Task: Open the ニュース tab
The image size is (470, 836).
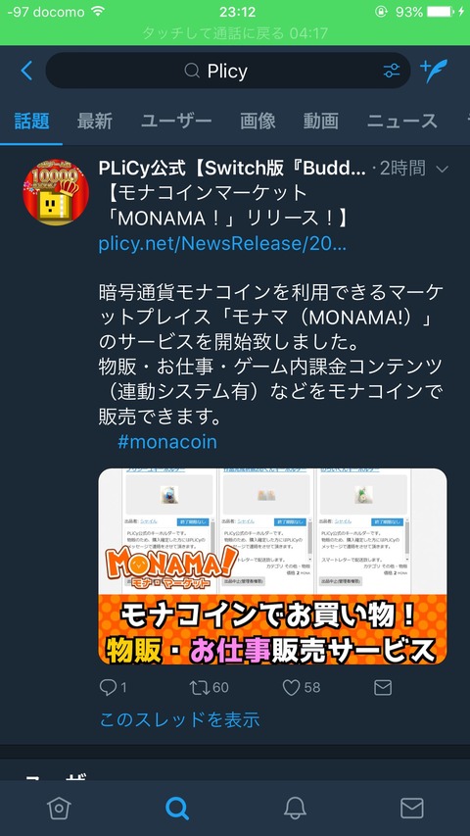Action: (x=401, y=121)
